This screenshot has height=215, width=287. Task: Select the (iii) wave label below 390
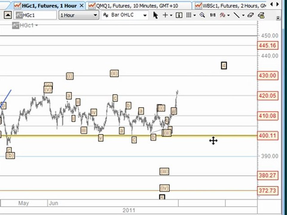(x=164, y=172)
